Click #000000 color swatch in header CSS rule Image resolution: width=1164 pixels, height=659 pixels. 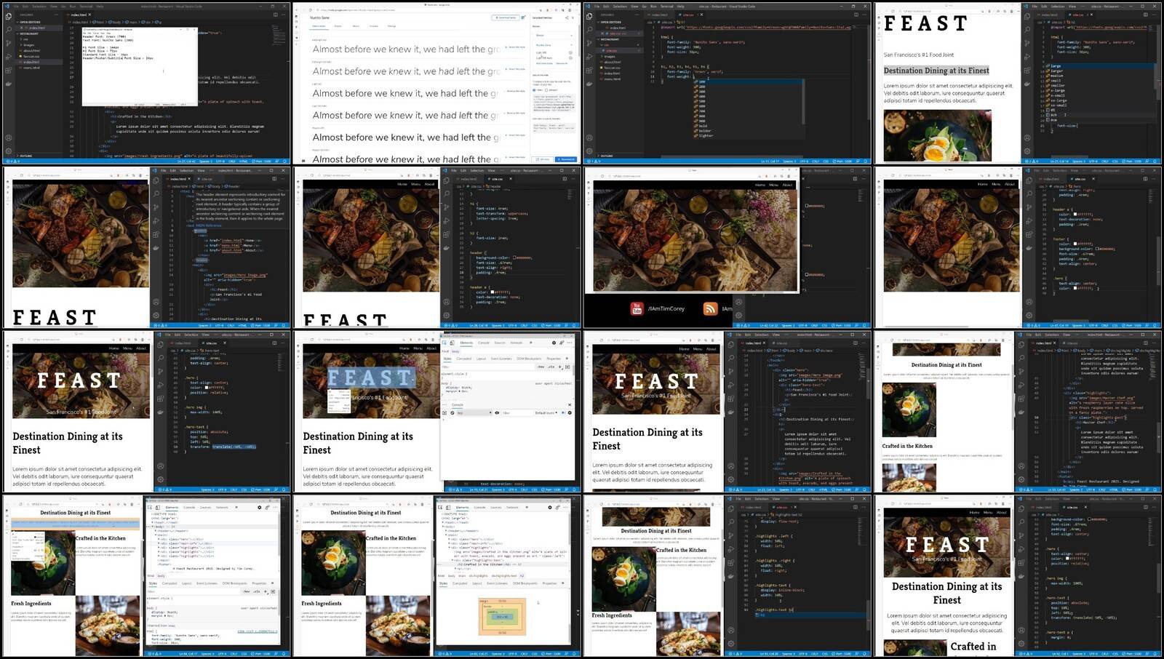coord(513,257)
